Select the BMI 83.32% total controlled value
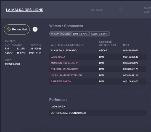 [21, 49]
